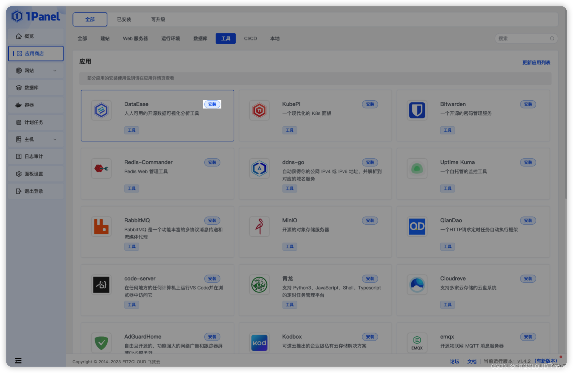Click the 有新版本 update link
This screenshot has width=573, height=373.
(x=546, y=361)
